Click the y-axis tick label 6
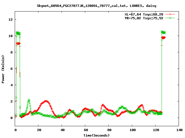 pyautogui.click(x=12, y=69)
